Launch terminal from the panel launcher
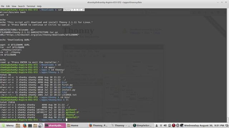Screen dimensions: 229x128 (x=30, y=126)
